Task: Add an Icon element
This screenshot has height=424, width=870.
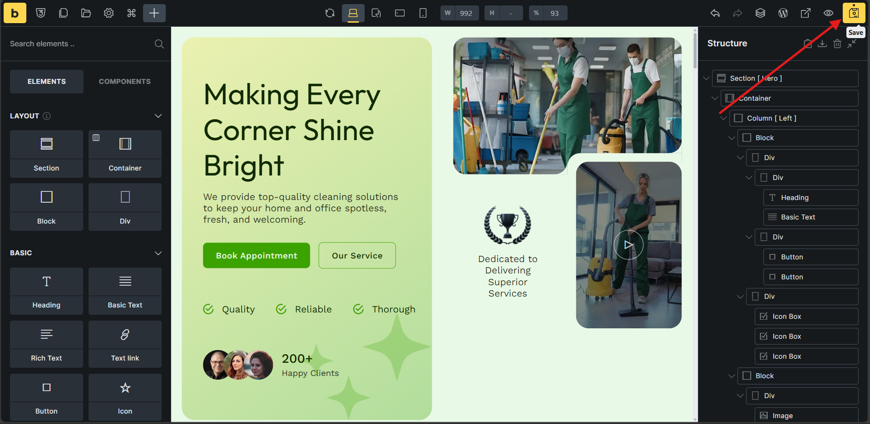Action: [125, 397]
